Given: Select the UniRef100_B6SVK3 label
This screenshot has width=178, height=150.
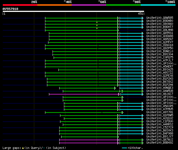Looking at the screenshot, I should tap(160, 131).
